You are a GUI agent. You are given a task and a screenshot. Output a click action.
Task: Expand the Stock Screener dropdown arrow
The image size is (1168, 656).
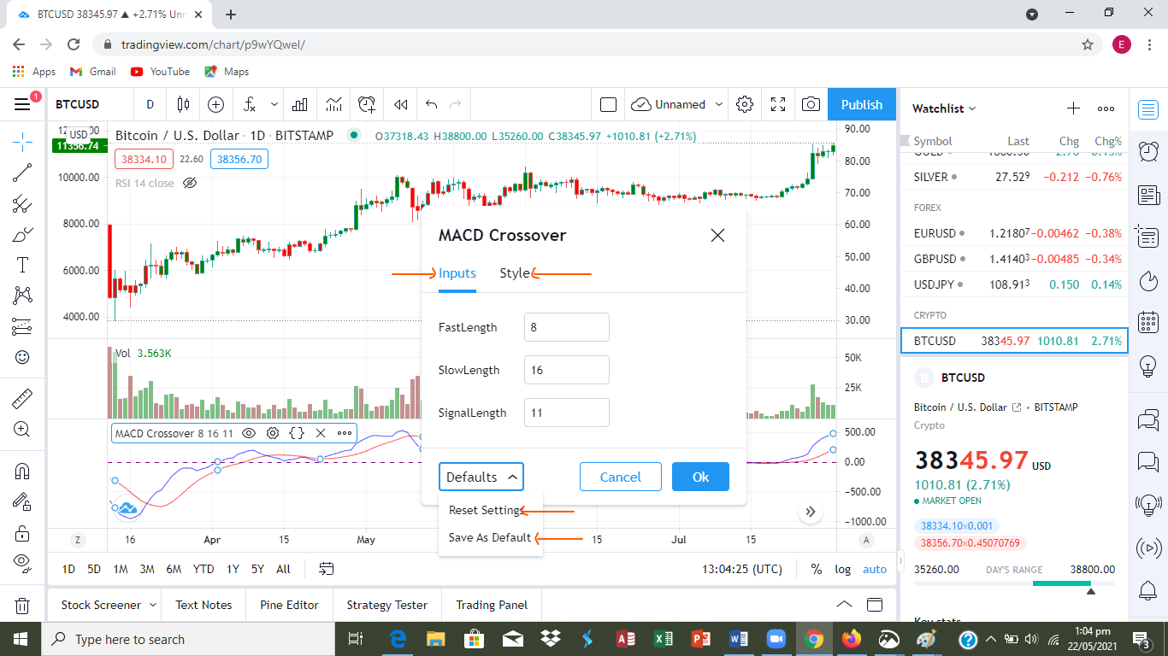(153, 605)
